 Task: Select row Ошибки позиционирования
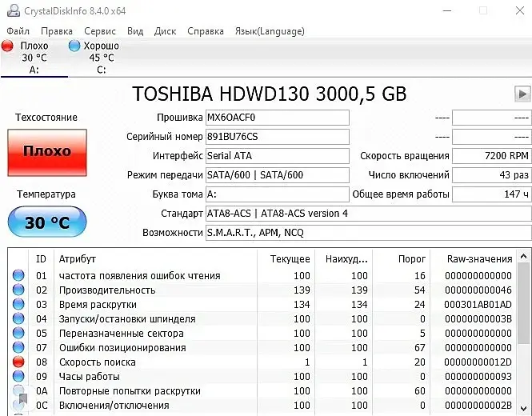[262, 348]
